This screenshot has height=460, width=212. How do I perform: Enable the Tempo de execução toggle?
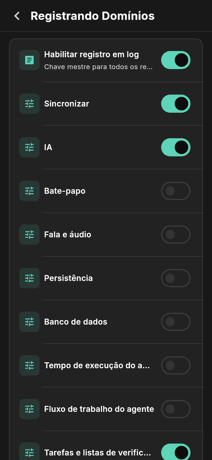(x=176, y=365)
